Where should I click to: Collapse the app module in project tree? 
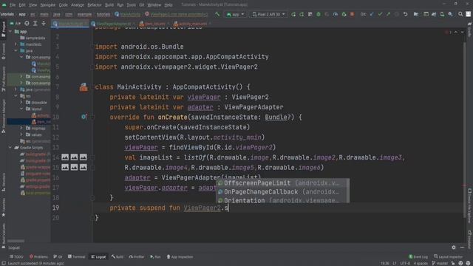(x=10, y=32)
